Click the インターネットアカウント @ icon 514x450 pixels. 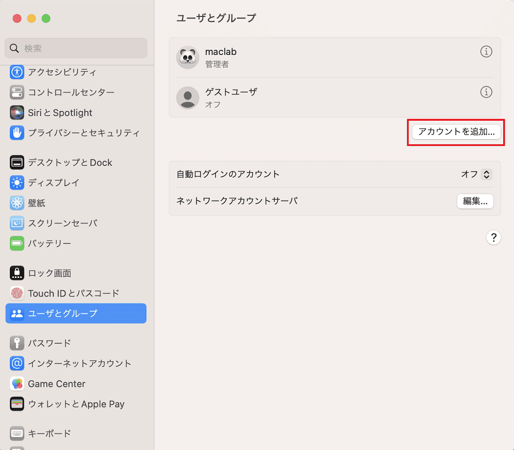[17, 364]
